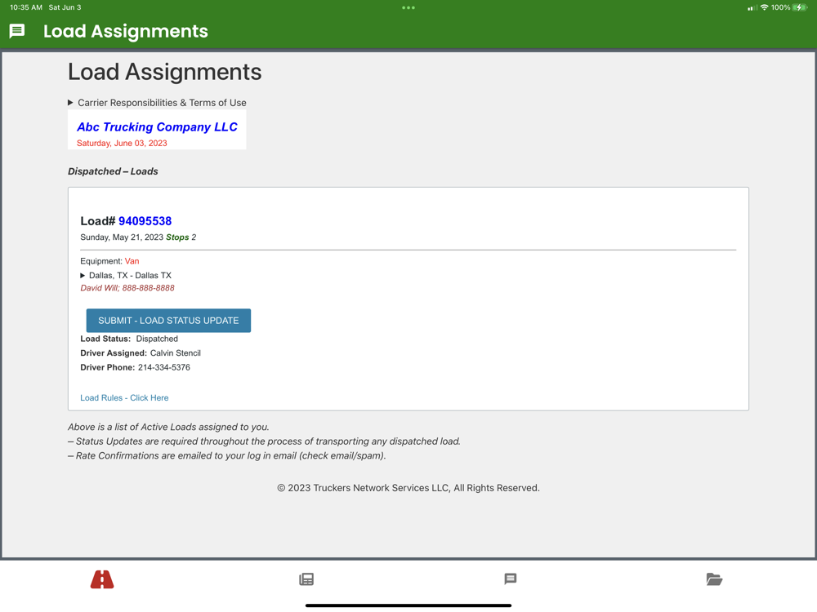Tap the home indicator bar at bottom

coord(408,605)
